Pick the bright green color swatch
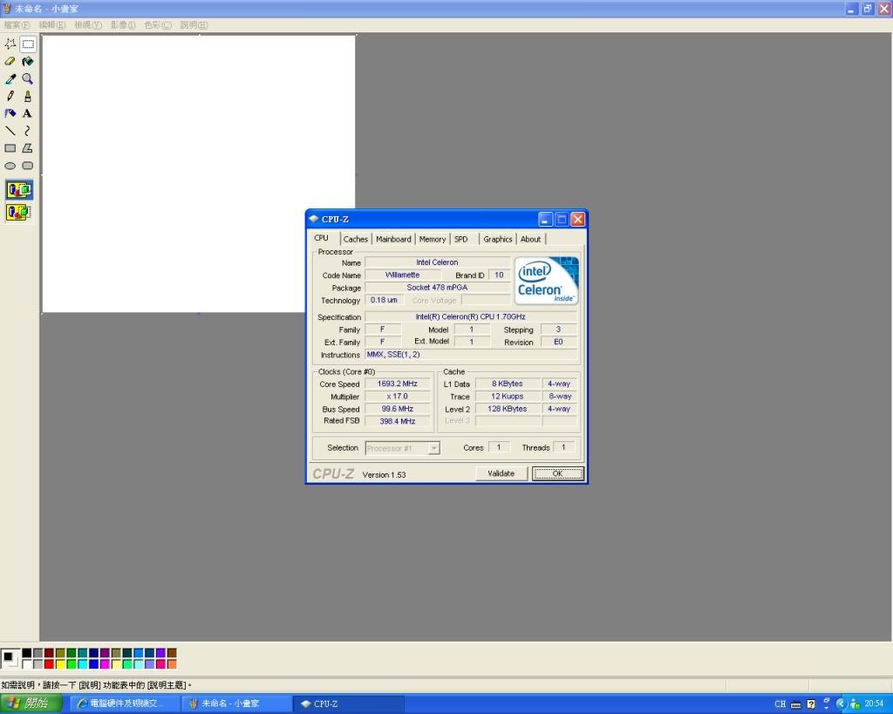893x714 pixels. coord(72,664)
